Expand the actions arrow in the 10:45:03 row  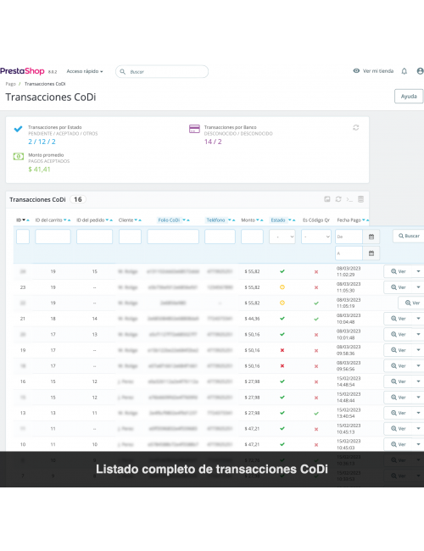pyautogui.click(x=418, y=444)
